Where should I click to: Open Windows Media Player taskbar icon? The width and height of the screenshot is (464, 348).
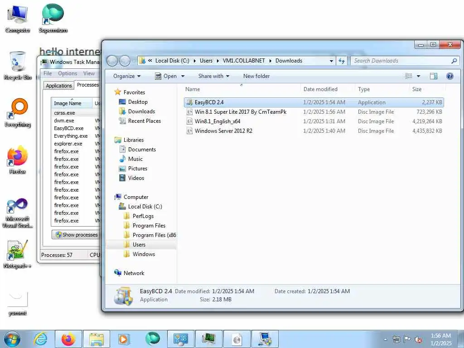(124, 339)
